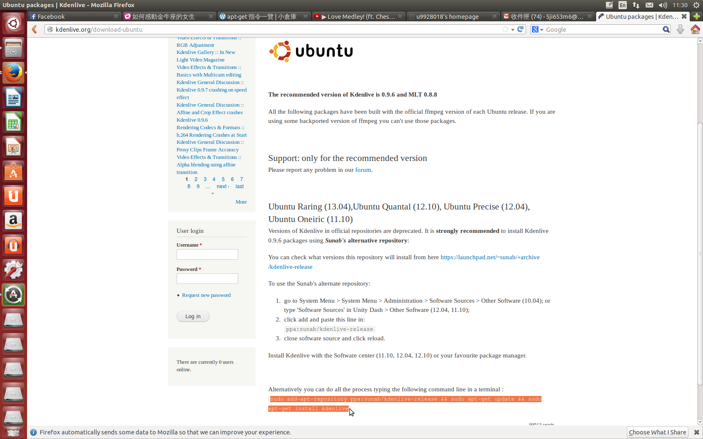This screenshot has width=703, height=439.
Task: Open Ubuntu Software Center launcher icon
Action: [x=13, y=171]
